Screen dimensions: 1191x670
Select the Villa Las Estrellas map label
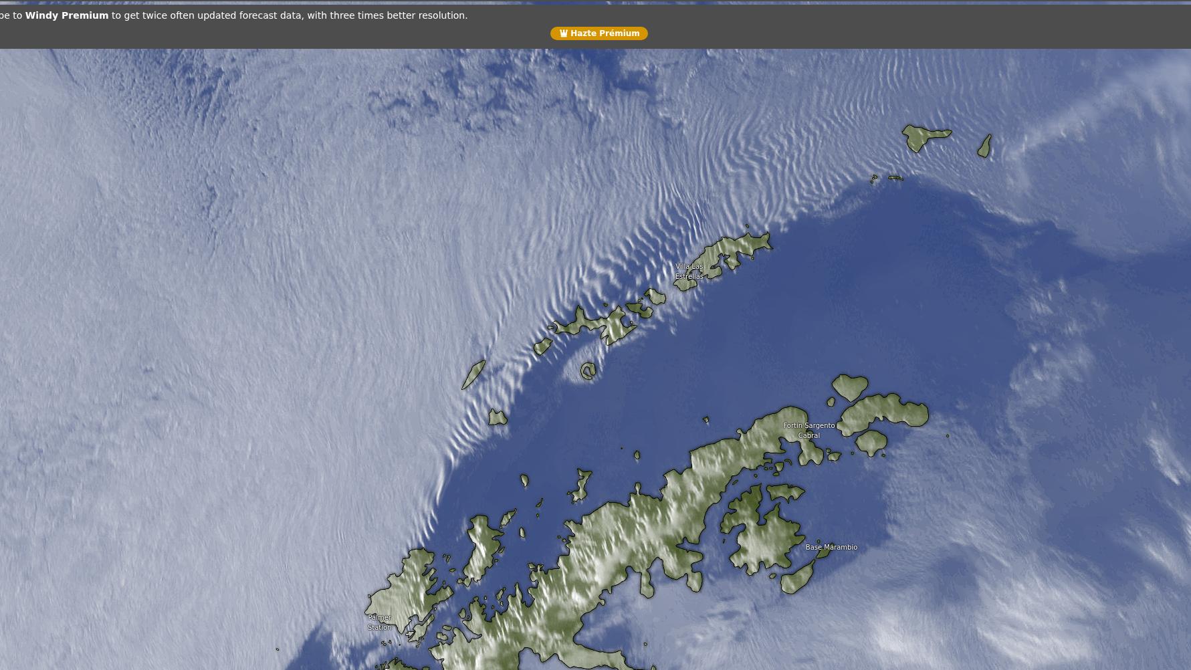(x=689, y=271)
